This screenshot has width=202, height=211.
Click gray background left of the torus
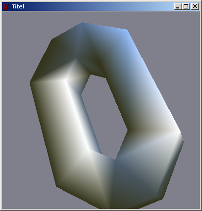[16, 115]
